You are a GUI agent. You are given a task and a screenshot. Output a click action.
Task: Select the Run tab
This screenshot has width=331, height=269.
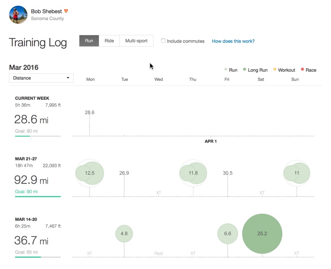pyautogui.click(x=89, y=41)
